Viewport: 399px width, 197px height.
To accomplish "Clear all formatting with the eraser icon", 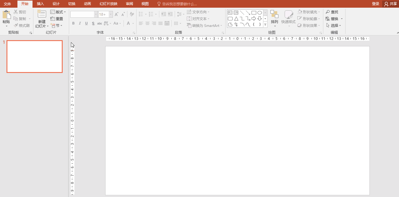I will 132,14.
